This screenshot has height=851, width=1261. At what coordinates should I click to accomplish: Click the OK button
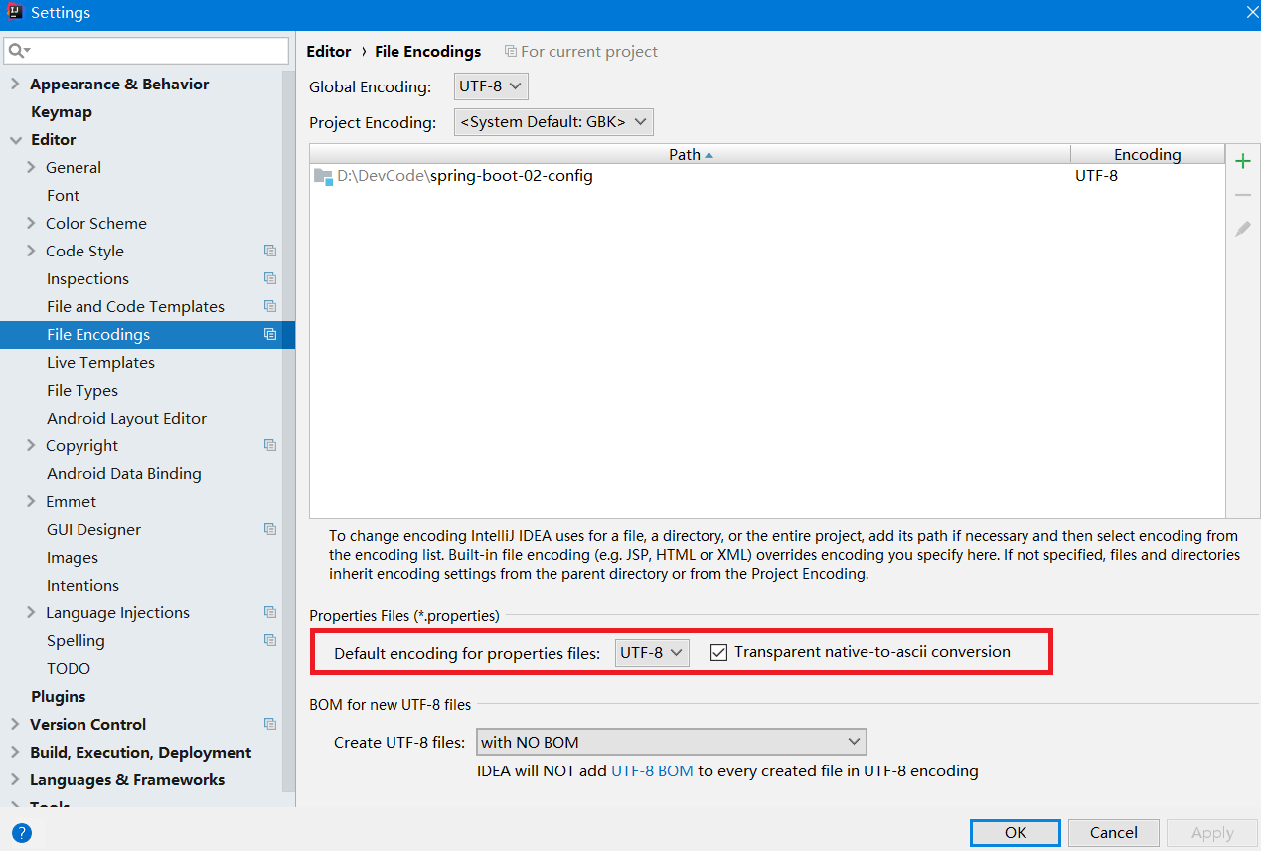pyautogui.click(x=1016, y=833)
